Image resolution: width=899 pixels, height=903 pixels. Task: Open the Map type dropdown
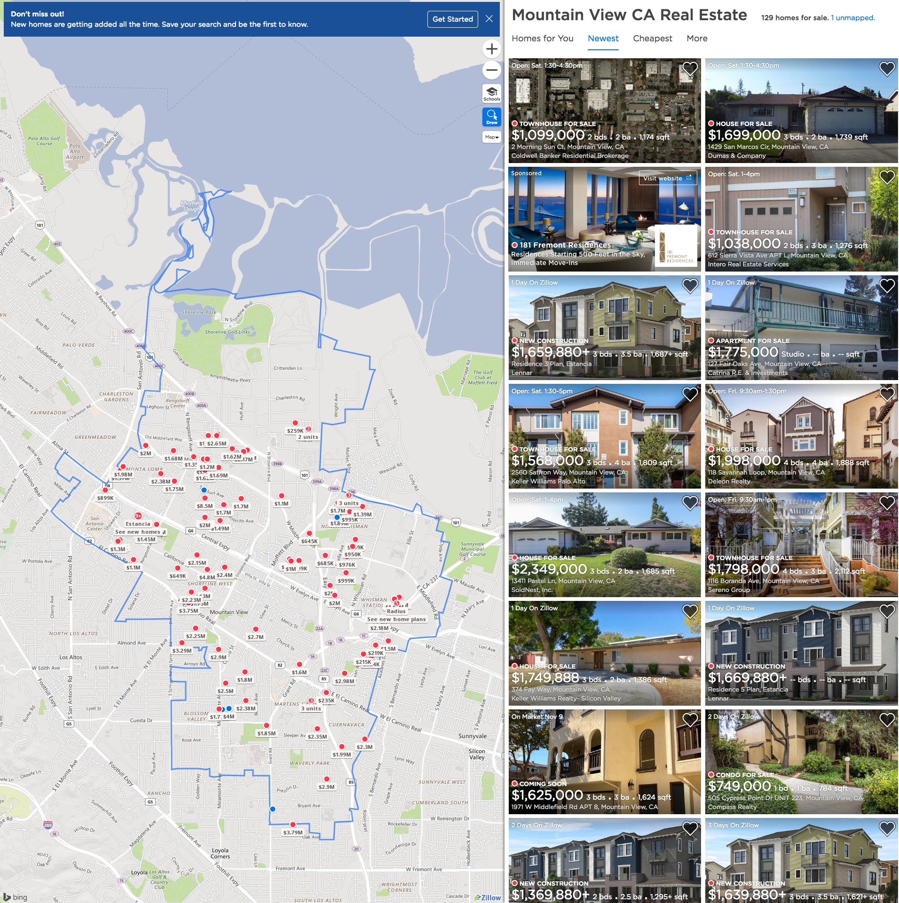point(491,137)
